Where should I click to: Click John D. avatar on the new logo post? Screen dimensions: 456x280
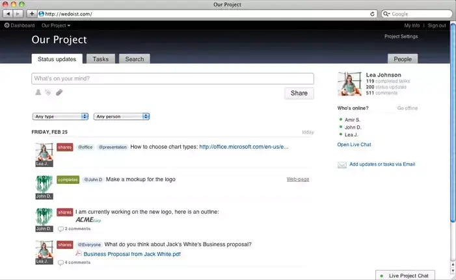[x=44, y=220]
